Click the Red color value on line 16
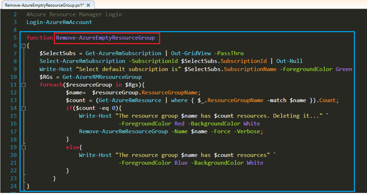This screenshot has height=194, width=367. click(179, 124)
